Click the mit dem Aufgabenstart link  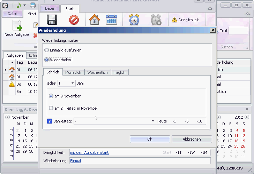[x=89, y=152]
